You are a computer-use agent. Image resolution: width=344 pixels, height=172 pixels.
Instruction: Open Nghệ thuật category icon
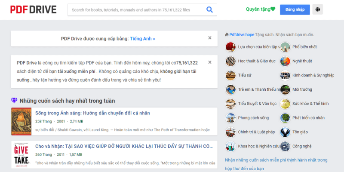[x=285, y=61]
